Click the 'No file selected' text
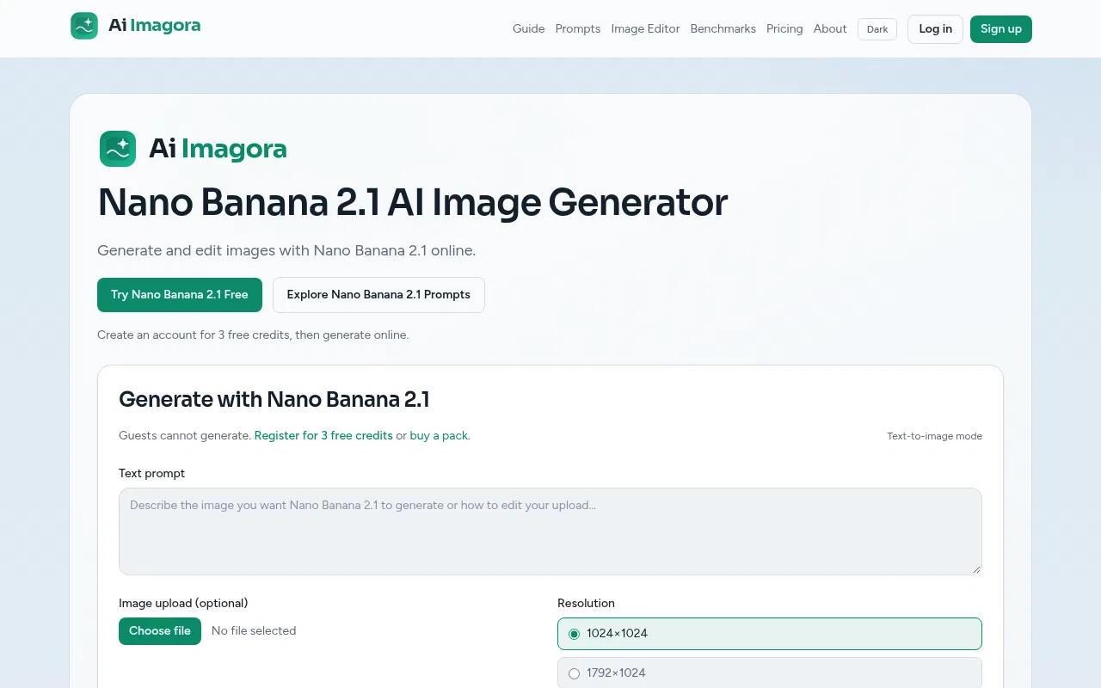 [254, 631]
